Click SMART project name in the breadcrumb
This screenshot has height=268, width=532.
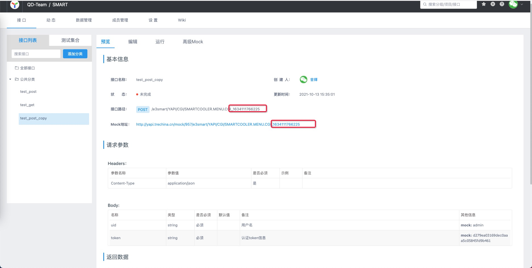(x=60, y=5)
